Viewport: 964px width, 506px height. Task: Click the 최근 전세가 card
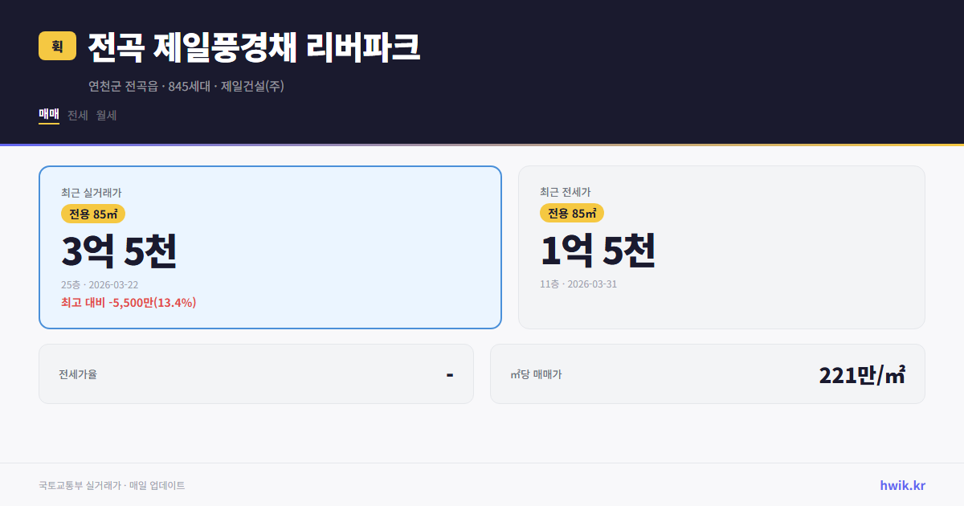(721, 247)
